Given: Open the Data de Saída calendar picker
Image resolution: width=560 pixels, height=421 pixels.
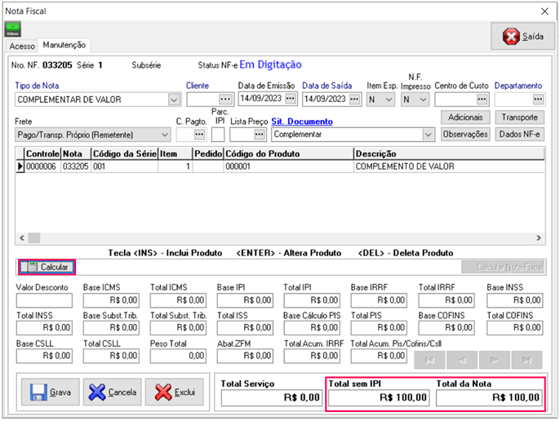Looking at the screenshot, I should click(354, 100).
